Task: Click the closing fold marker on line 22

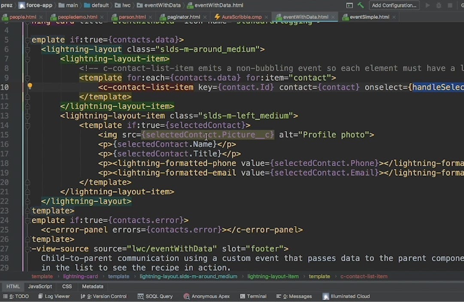Action: tap(27, 201)
